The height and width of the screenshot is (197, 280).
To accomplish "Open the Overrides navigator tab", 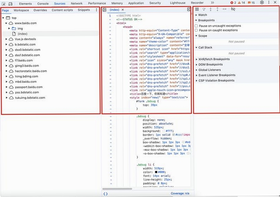I will pos(40,10).
